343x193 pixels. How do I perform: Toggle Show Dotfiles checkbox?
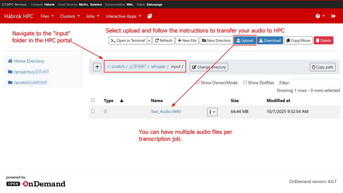click(245, 82)
